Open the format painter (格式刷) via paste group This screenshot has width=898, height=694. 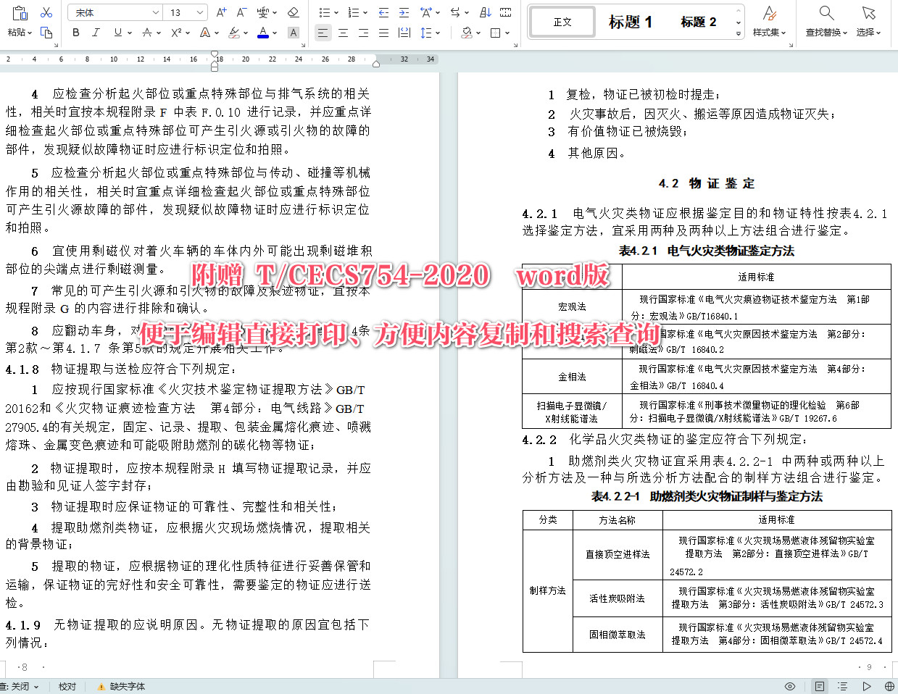(47, 33)
